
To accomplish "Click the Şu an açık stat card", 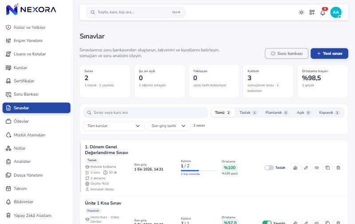I will 160,81.
